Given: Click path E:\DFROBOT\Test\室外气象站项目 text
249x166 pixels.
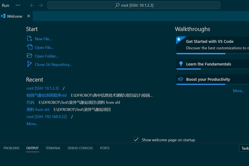Looking at the screenshot, I should (x=82, y=110).
